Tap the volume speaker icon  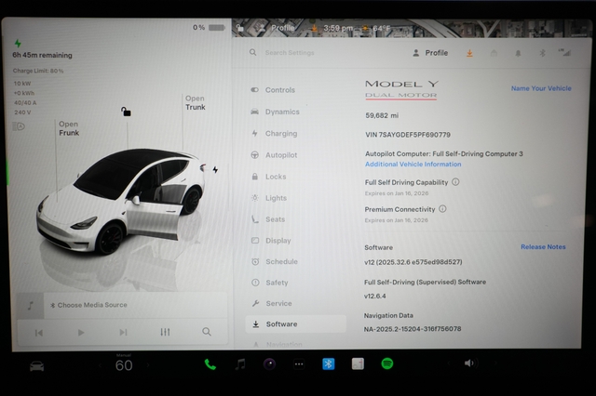point(469,363)
